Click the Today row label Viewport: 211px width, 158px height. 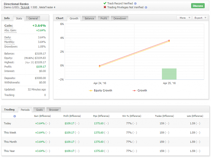click(x=7, y=124)
